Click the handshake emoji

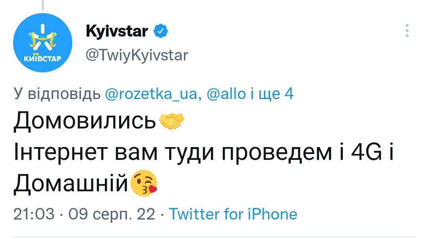tap(171, 121)
